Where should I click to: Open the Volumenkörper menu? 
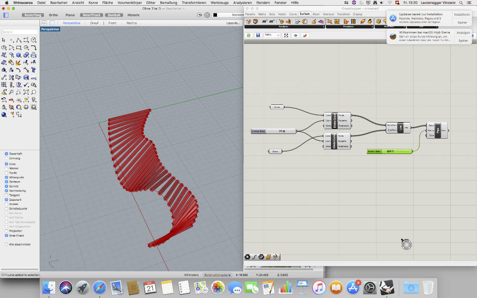[x=130, y=2]
